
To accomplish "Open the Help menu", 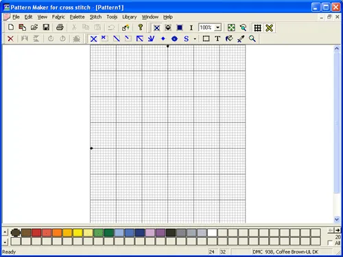I will (x=168, y=17).
